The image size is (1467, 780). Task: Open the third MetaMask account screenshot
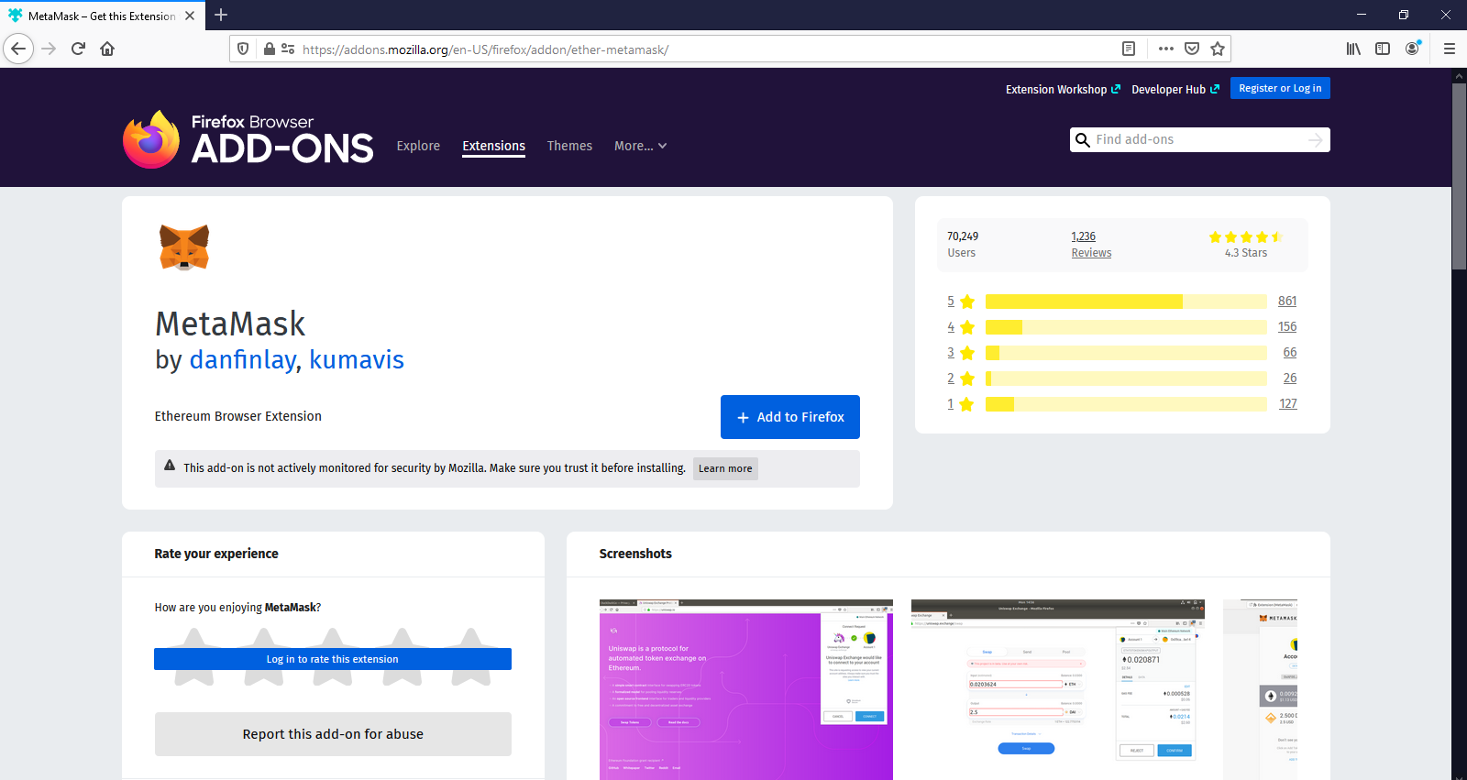1261,689
